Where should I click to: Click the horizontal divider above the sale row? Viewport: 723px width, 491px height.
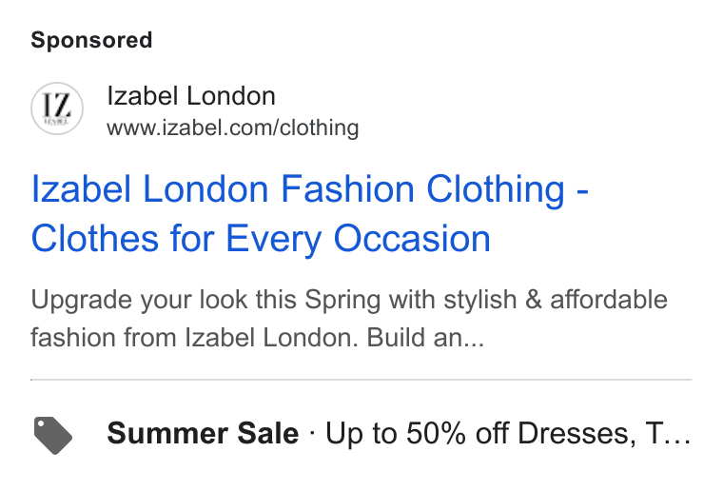click(361, 380)
